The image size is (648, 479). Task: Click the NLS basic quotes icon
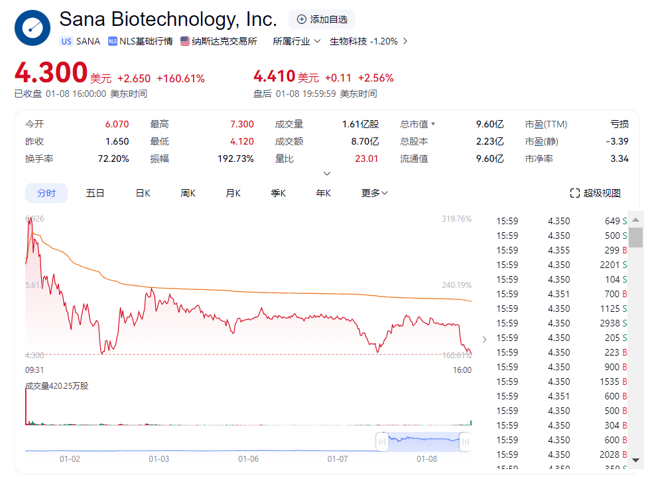click(113, 41)
